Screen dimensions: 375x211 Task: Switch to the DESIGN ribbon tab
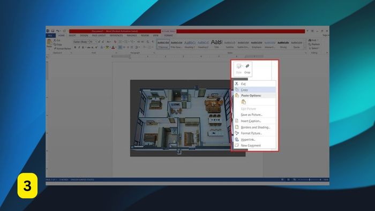click(84, 35)
